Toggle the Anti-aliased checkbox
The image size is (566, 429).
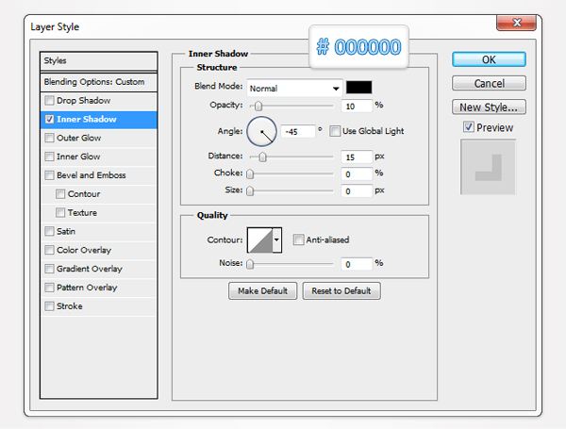(298, 239)
